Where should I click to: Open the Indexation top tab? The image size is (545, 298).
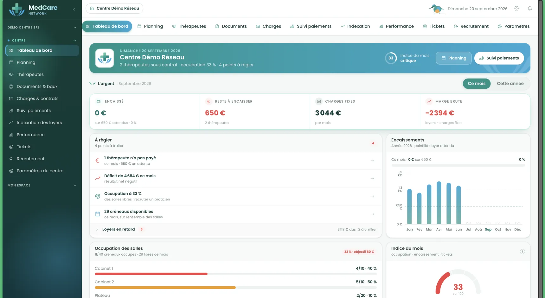(x=355, y=26)
